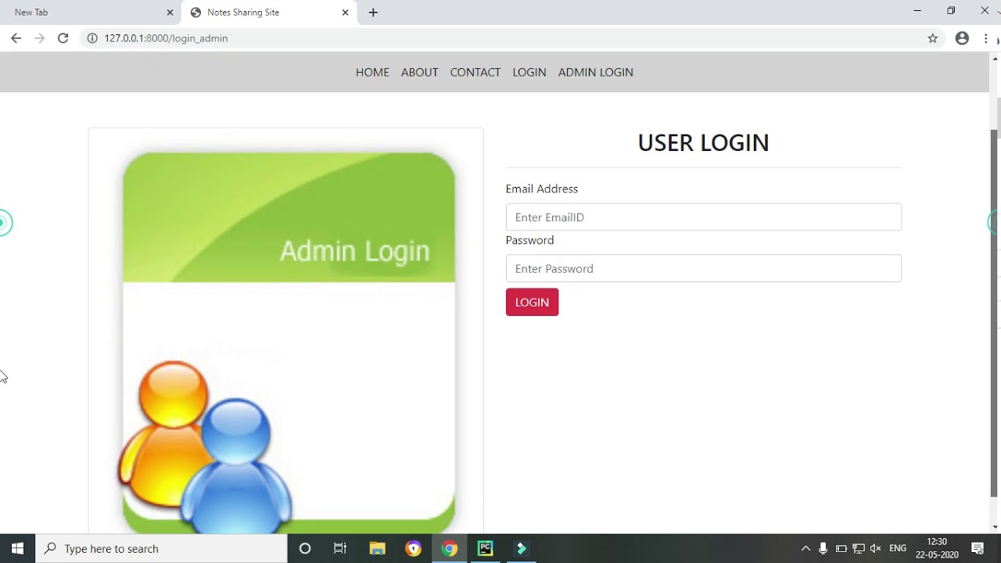The image size is (1001, 563).
Task: Select the Notes Sharing Site tab
Action: click(x=270, y=13)
